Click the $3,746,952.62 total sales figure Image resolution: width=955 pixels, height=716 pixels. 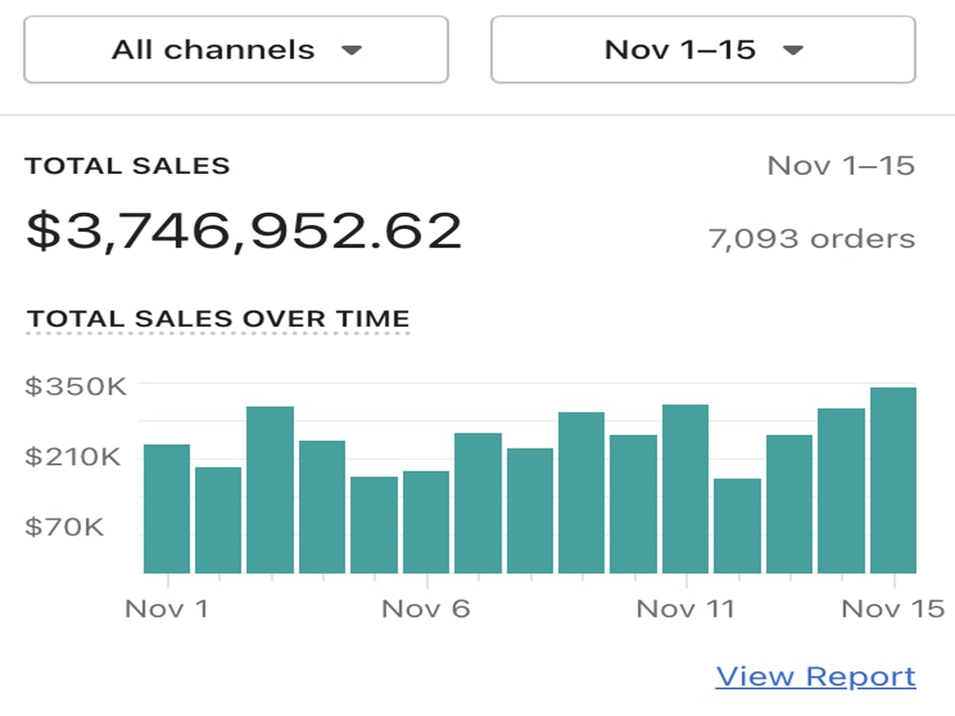pyautogui.click(x=244, y=231)
